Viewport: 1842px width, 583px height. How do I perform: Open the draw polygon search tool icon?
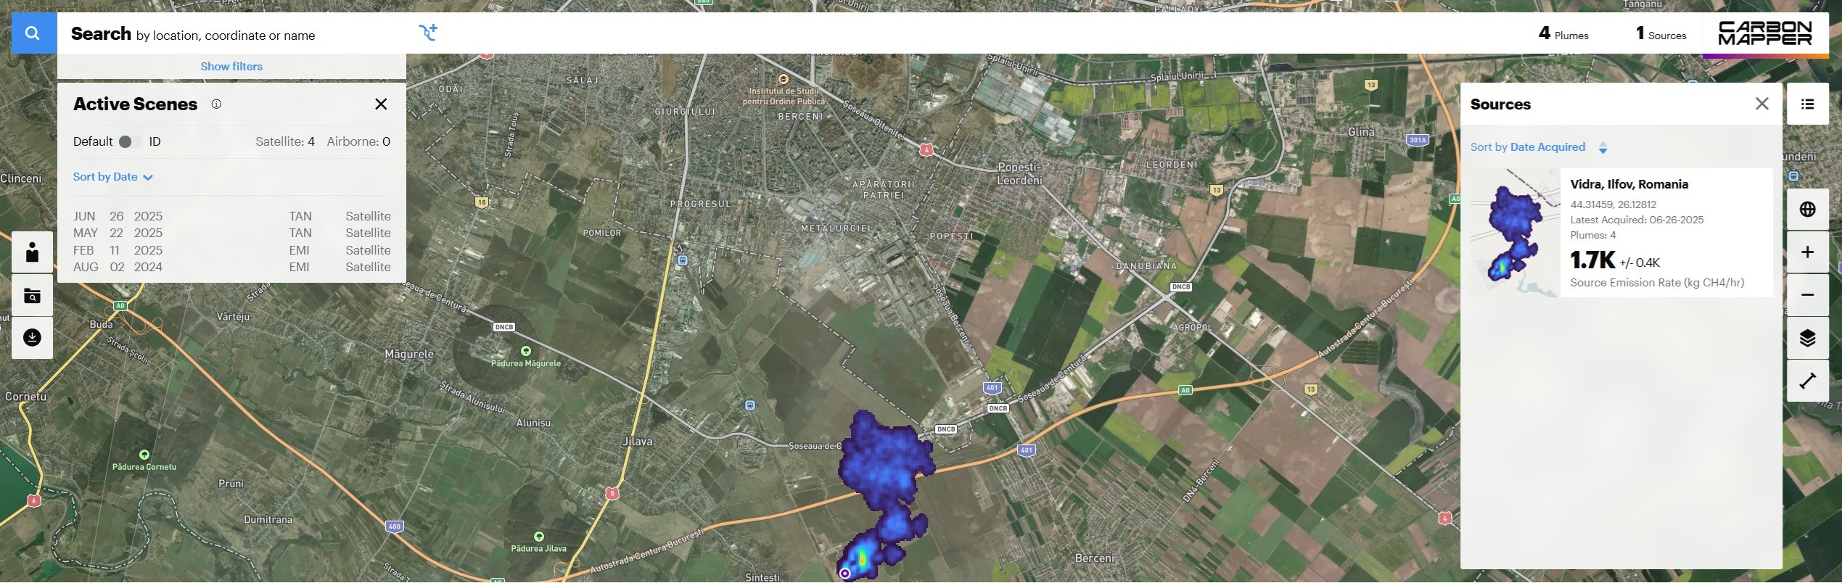428,33
